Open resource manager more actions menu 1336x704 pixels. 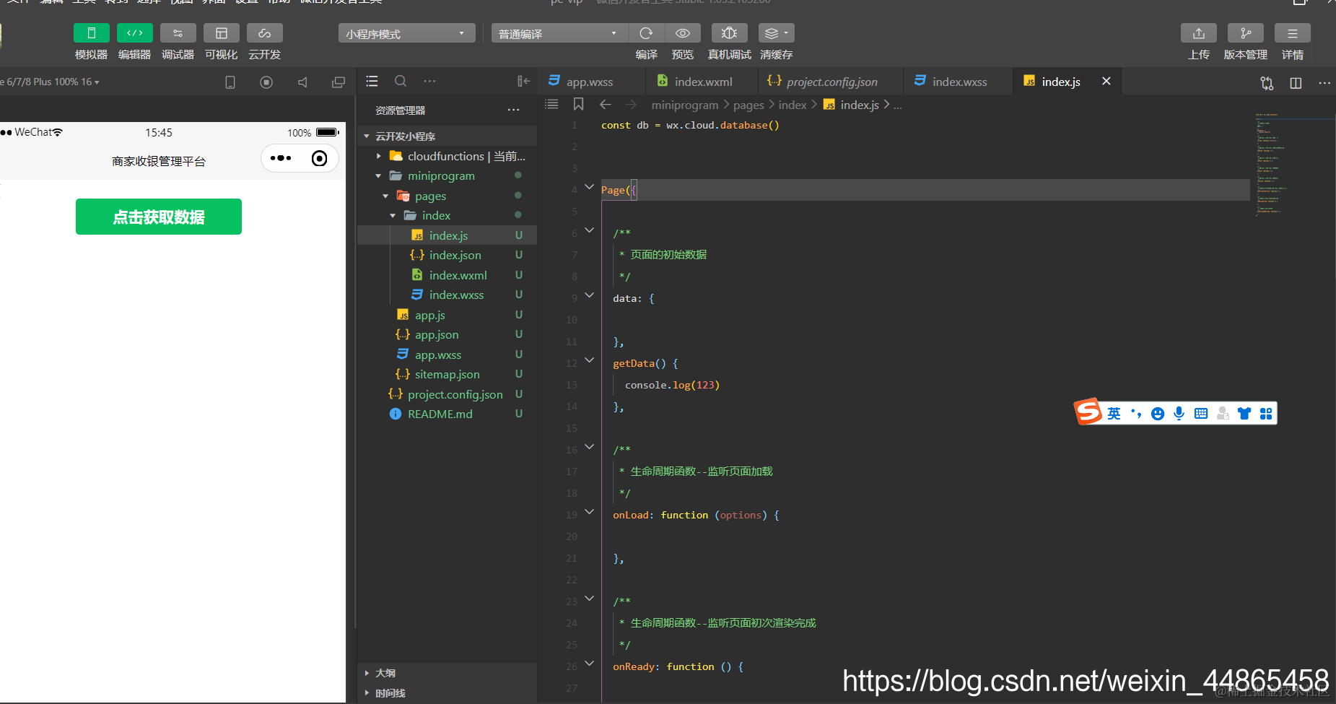[513, 110]
